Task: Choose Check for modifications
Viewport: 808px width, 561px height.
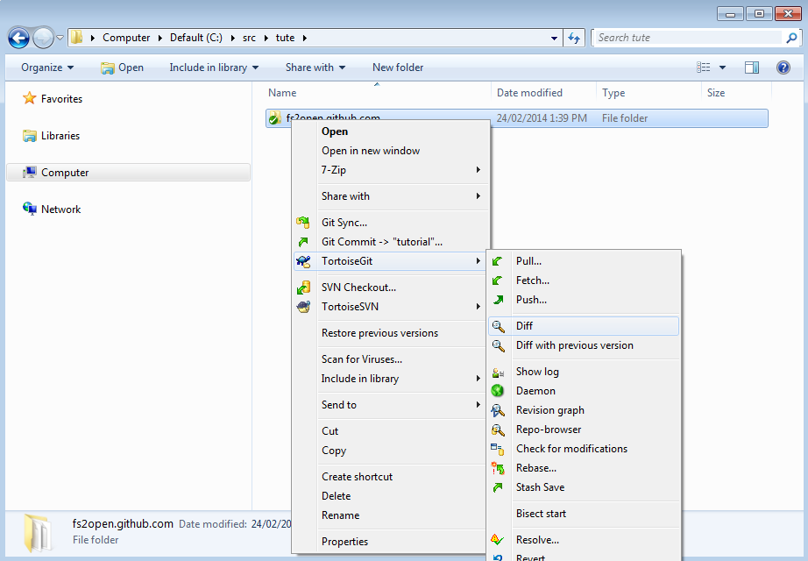Action: (571, 449)
